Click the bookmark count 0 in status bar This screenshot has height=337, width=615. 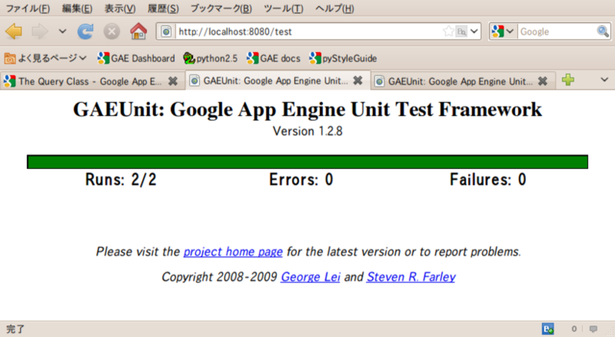[574, 329]
